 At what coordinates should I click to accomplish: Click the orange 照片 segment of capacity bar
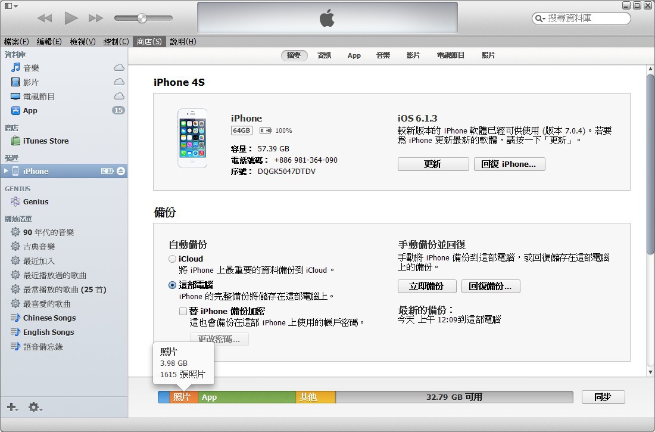(183, 397)
